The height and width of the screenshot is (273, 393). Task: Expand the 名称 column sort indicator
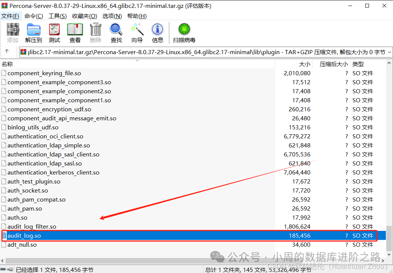click(137, 60)
